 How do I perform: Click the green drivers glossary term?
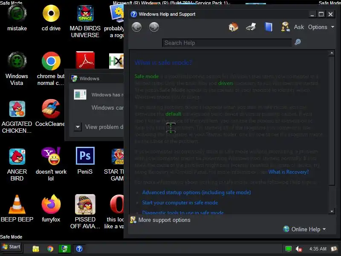pyautogui.click(x=225, y=83)
